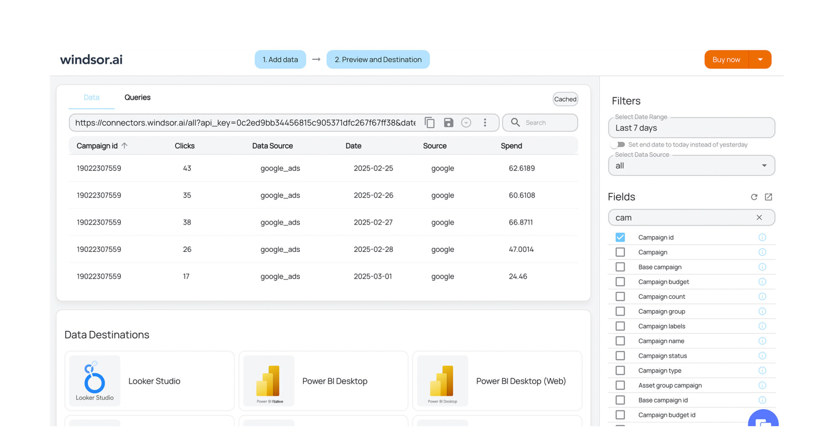Copy the connector URL with copy icon
This screenshot has height=445, width=834.
click(429, 122)
